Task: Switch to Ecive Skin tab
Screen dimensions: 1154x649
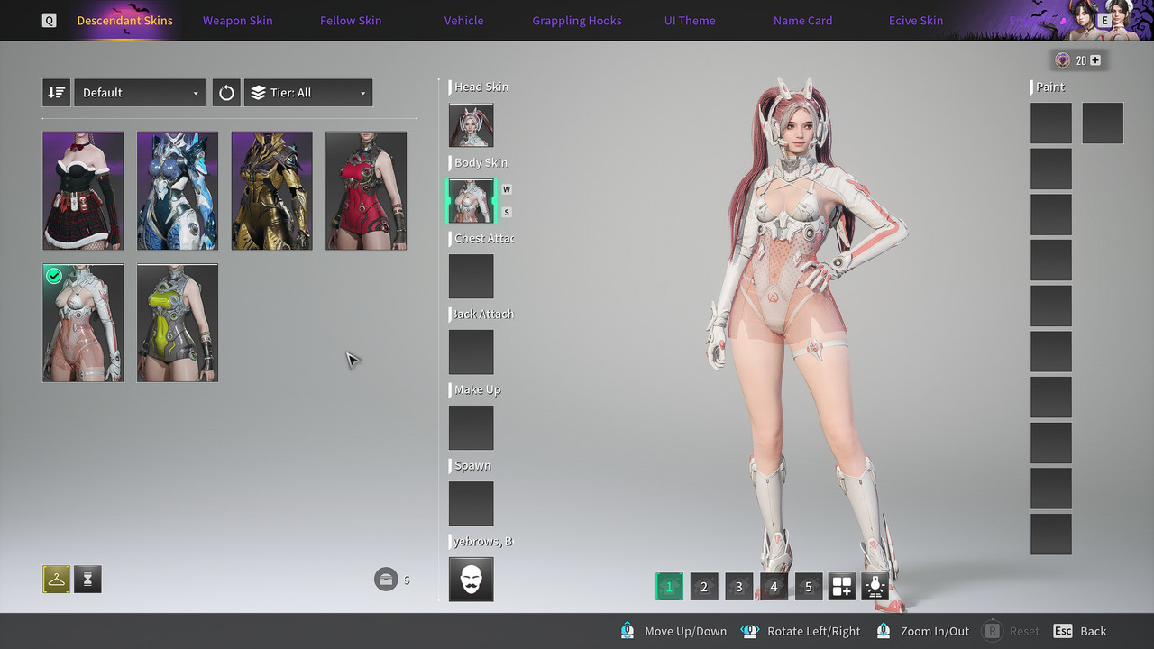Action: [x=916, y=20]
